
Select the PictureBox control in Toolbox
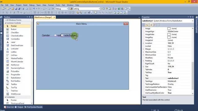17,71
